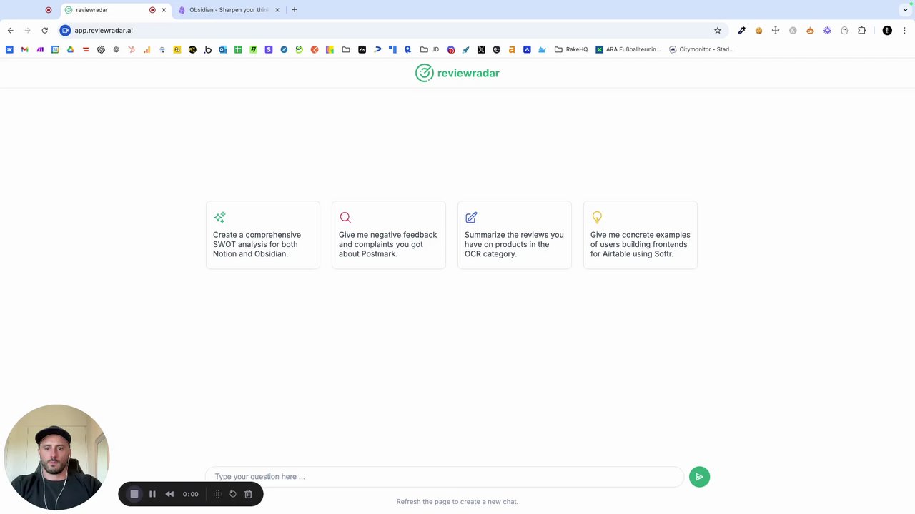Delete the recording with trash icon
This screenshot has width=915, height=514.
click(248, 494)
